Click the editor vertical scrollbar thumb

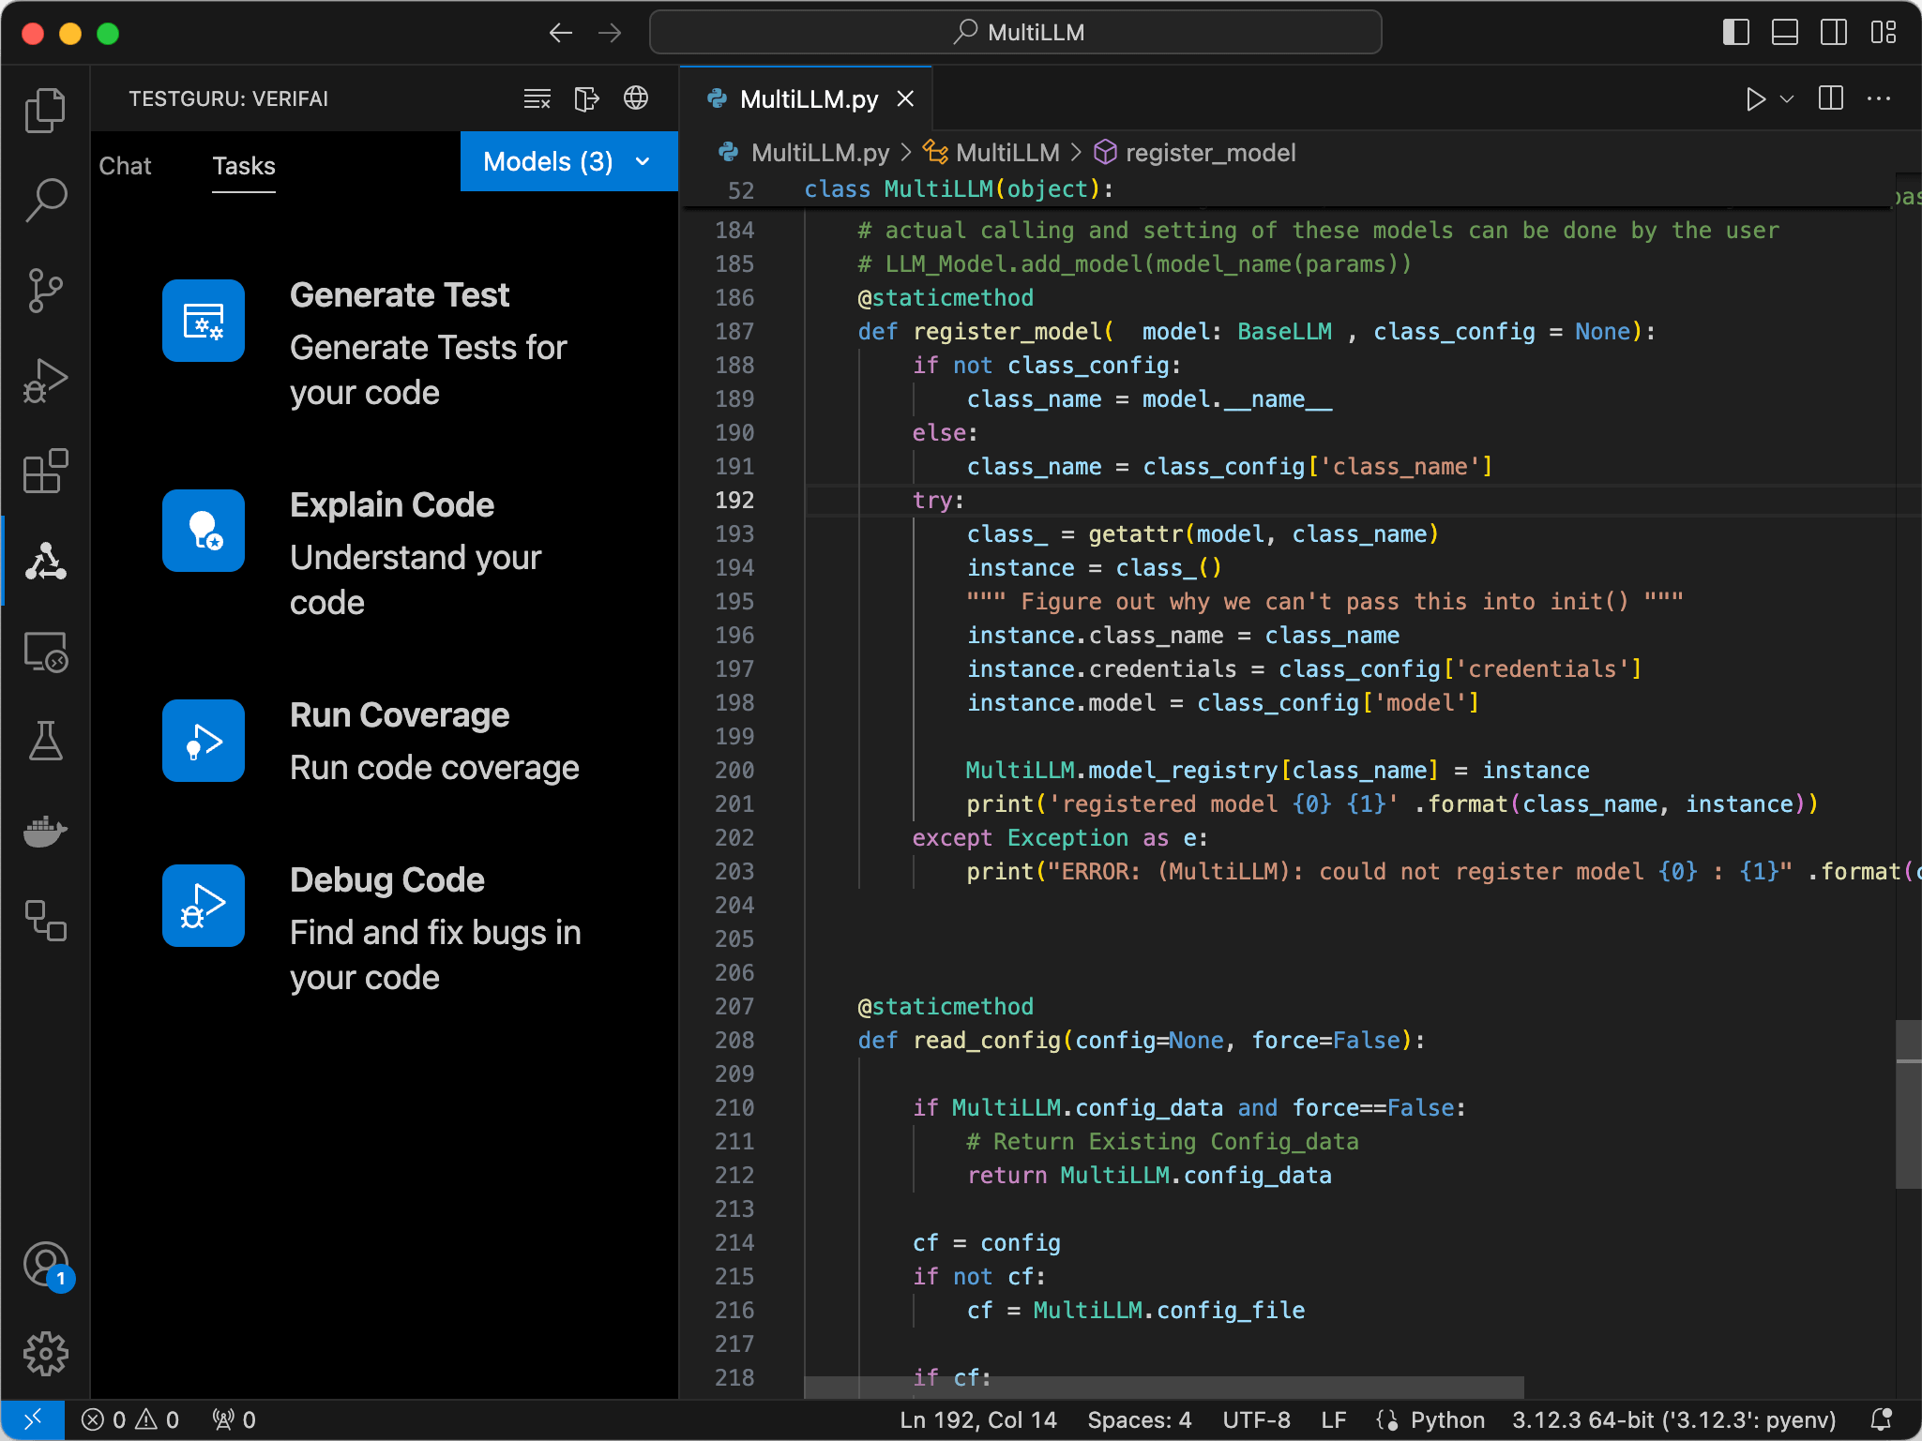tap(1908, 1104)
